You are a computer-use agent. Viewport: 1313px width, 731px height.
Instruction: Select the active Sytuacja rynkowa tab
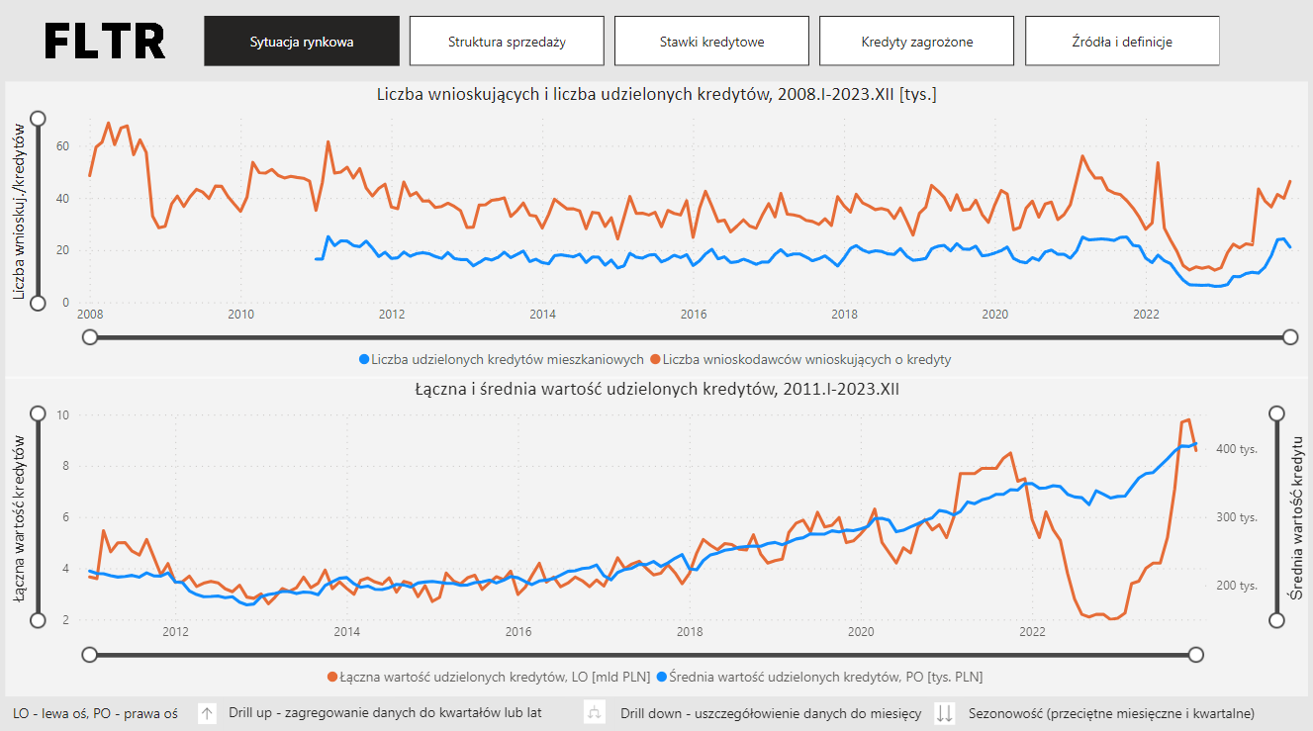click(302, 42)
